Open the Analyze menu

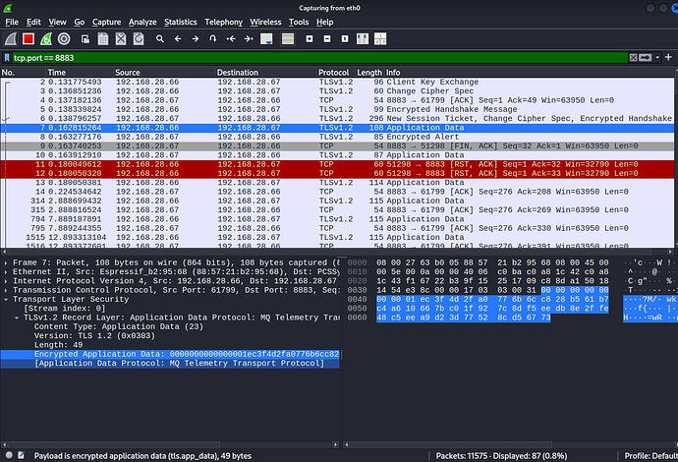[142, 22]
